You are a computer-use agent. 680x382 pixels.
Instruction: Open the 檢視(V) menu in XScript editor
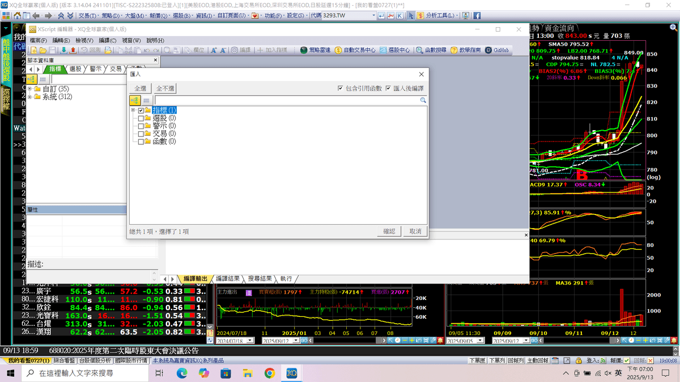(84, 41)
